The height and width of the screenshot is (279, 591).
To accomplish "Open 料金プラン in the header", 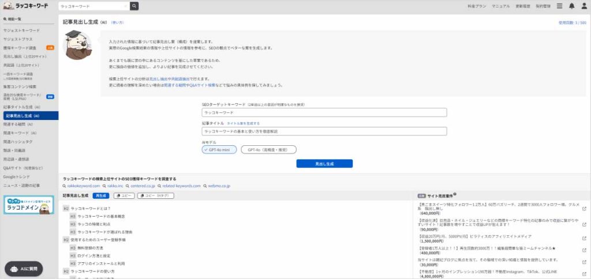I will (x=477, y=6).
